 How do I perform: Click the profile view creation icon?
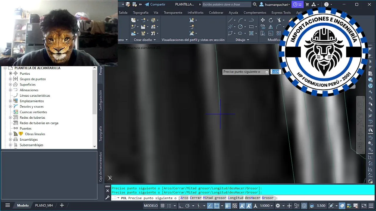[x=192, y=20]
